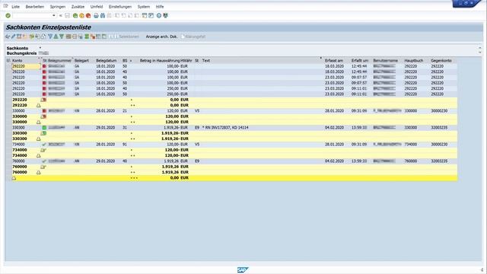Collapse the 760000 account total triangle
This screenshot has height=274, width=487.
39,173
